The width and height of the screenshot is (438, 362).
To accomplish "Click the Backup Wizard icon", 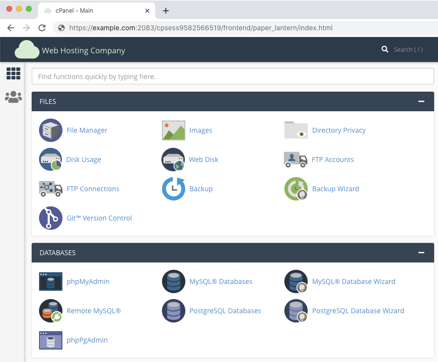I will coord(296,189).
